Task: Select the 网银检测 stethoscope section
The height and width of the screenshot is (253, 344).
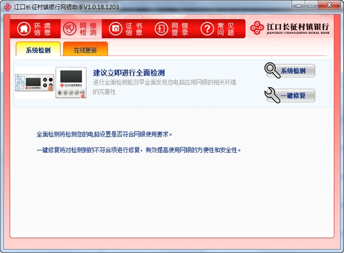Action: tap(81, 29)
